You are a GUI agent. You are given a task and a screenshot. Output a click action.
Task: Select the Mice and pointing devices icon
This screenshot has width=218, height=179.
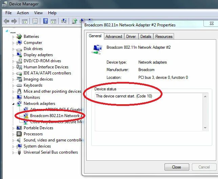19,91
